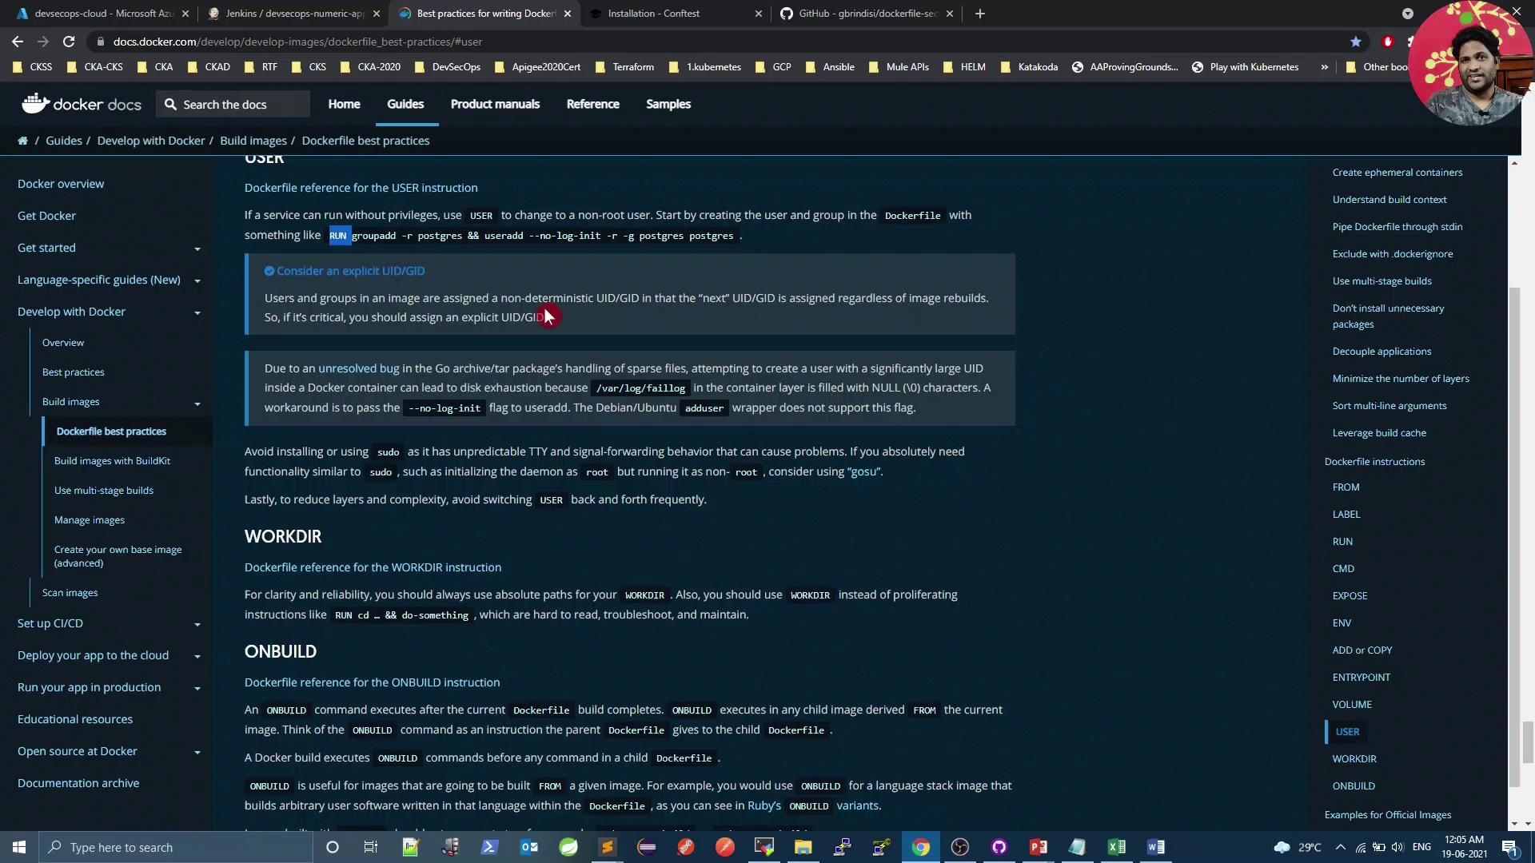
Task: Open a new browser tab
Action: (979, 14)
